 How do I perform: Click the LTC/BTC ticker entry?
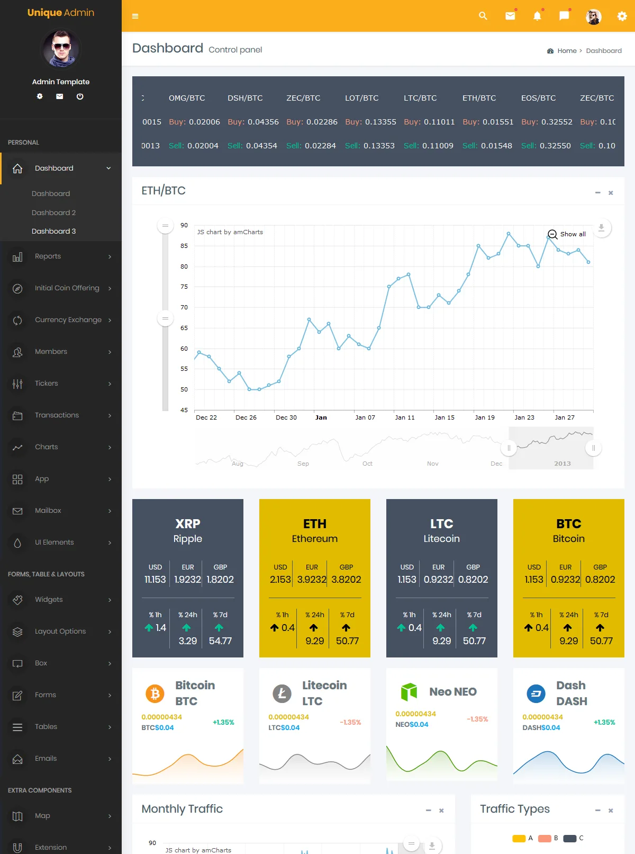[429, 122]
